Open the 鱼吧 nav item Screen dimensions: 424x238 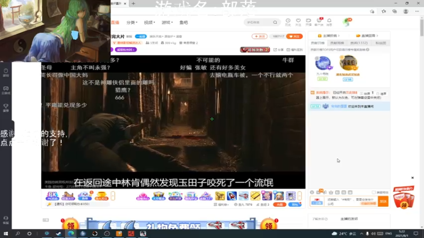click(x=183, y=22)
